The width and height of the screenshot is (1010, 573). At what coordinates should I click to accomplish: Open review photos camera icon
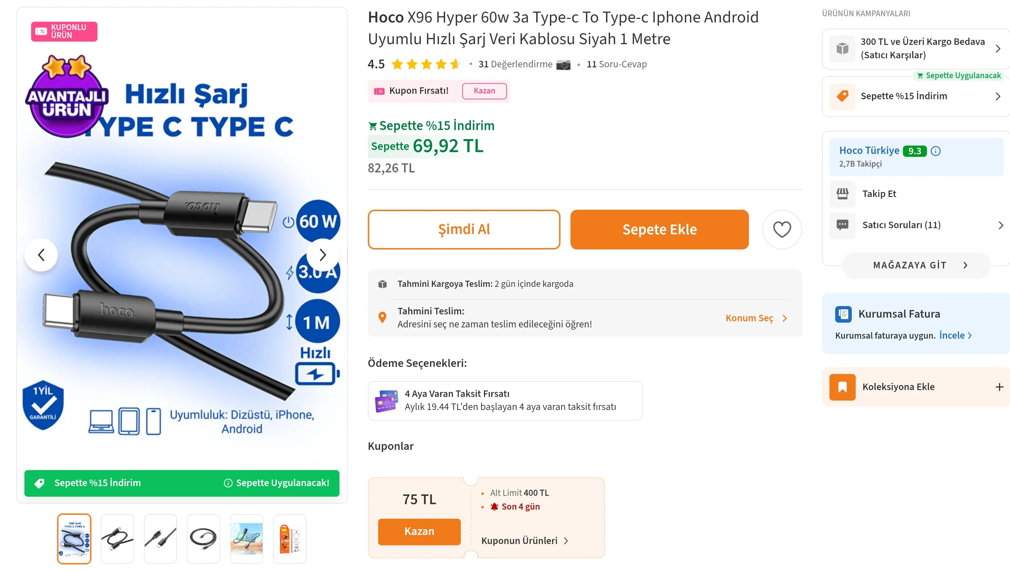[563, 64]
